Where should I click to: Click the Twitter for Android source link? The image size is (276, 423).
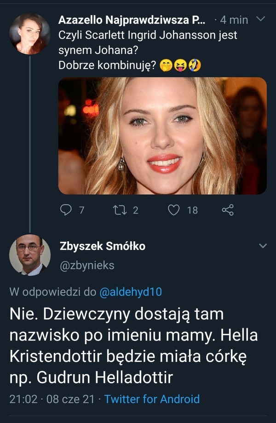pyautogui.click(x=152, y=399)
